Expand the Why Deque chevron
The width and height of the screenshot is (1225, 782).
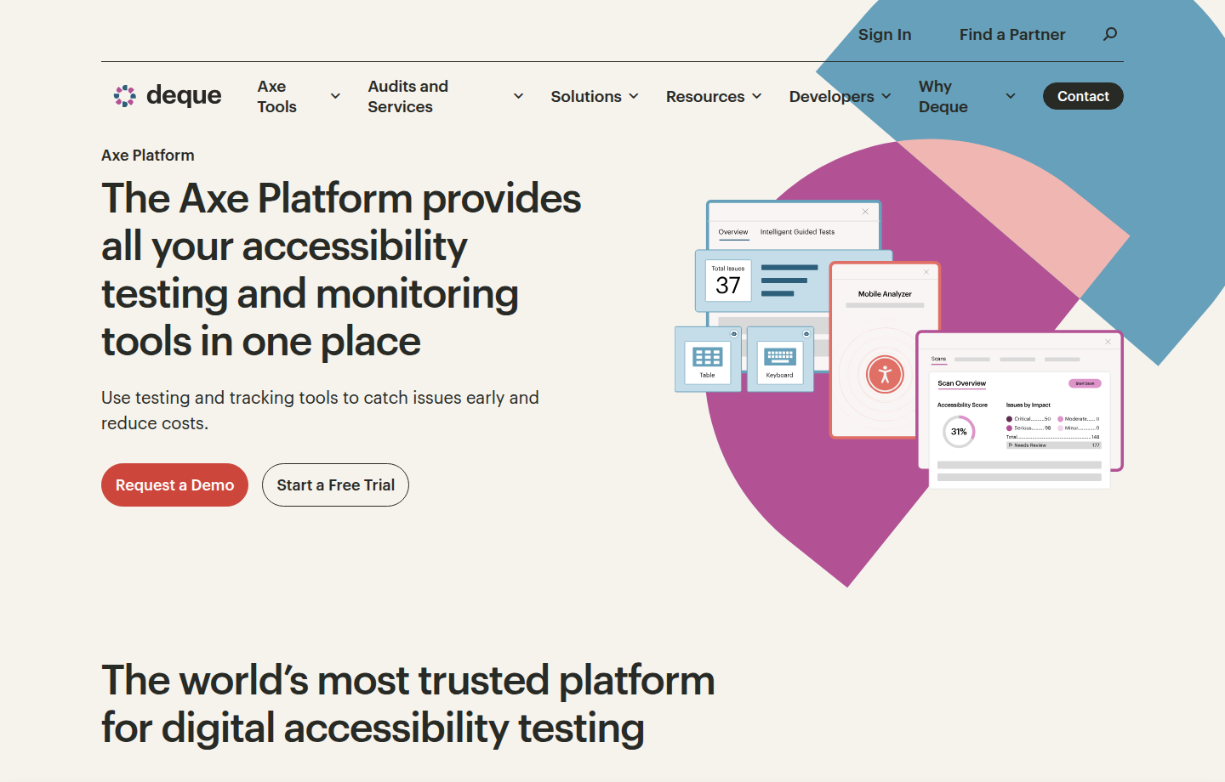[1011, 96]
